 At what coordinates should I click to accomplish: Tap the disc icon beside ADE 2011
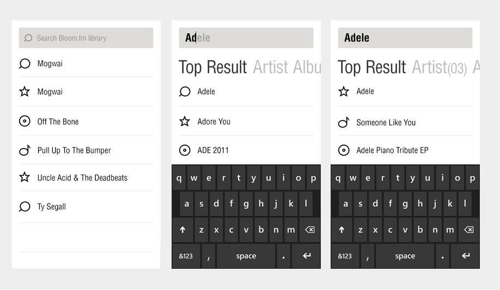point(185,150)
